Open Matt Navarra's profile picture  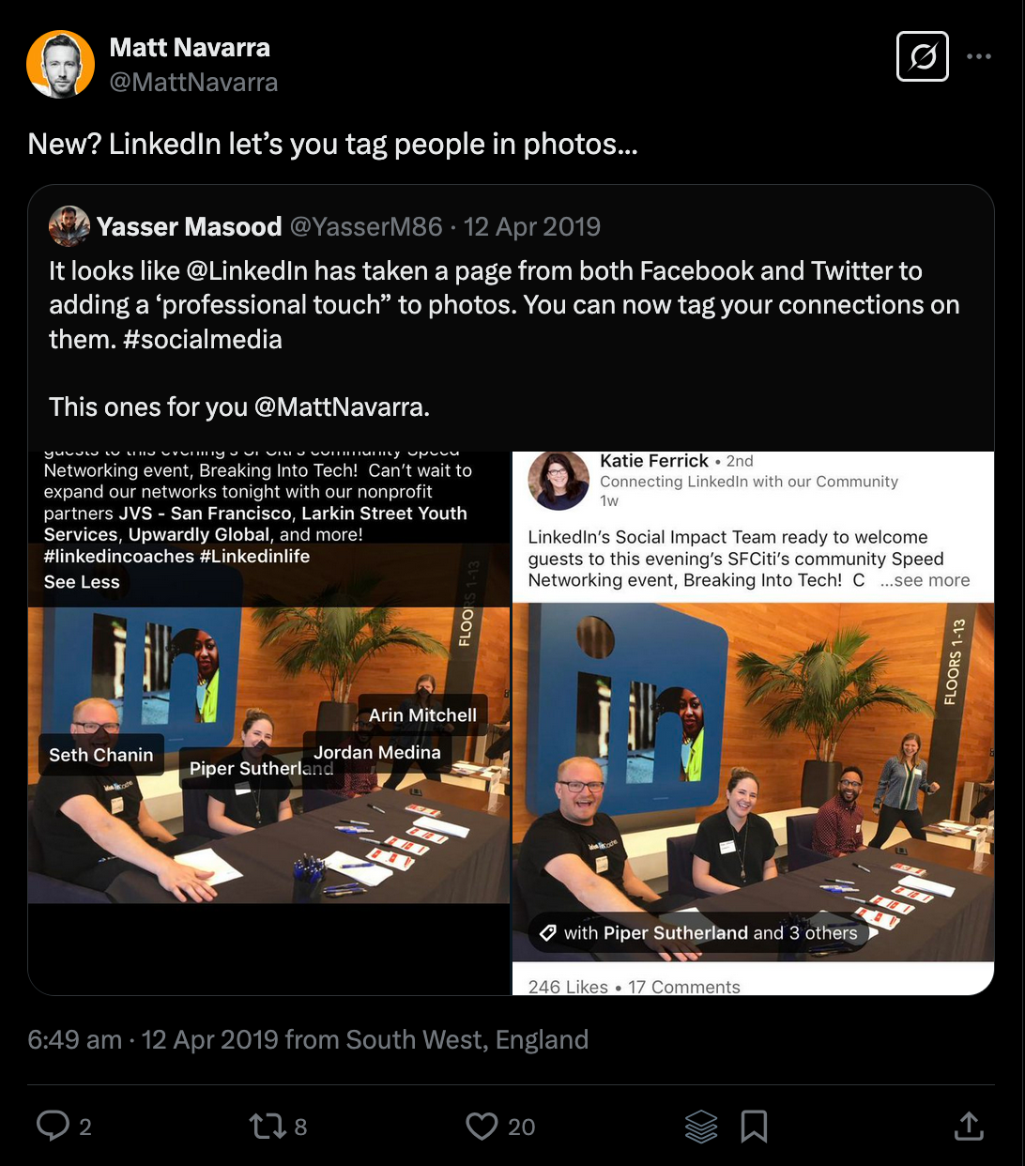point(60,64)
